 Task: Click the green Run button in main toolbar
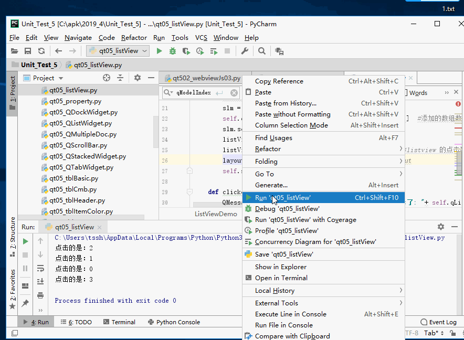159,51
